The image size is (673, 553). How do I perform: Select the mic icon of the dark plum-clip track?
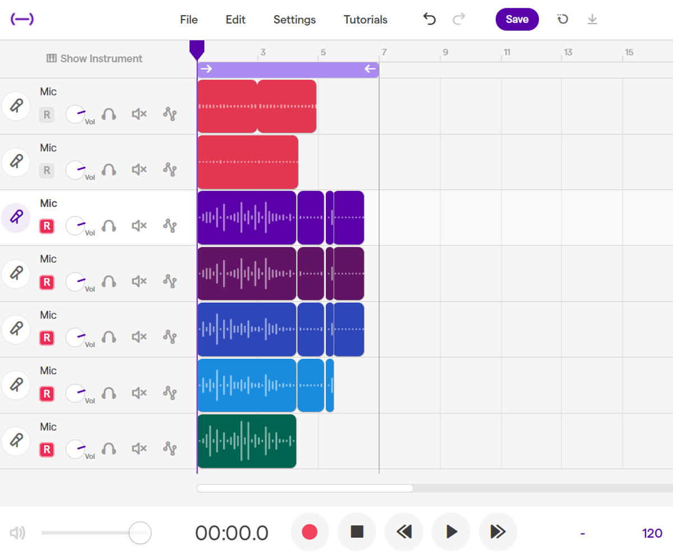tap(16, 273)
